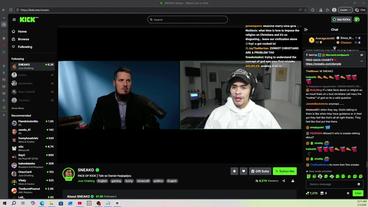The image size is (368, 207).
Task: Open bakedalaska recommended channel
Action: point(33,165)
